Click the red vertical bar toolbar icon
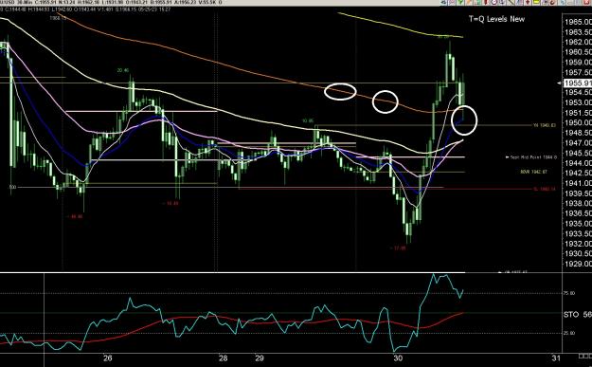The image size is (592, 367). click(486, 2)
